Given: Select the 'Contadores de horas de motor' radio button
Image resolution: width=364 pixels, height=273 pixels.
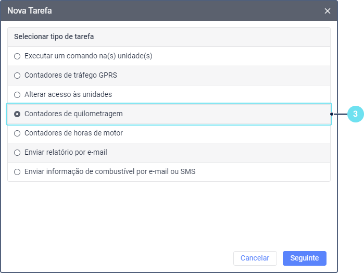Looking at the screenshot, I should [17, 133].
